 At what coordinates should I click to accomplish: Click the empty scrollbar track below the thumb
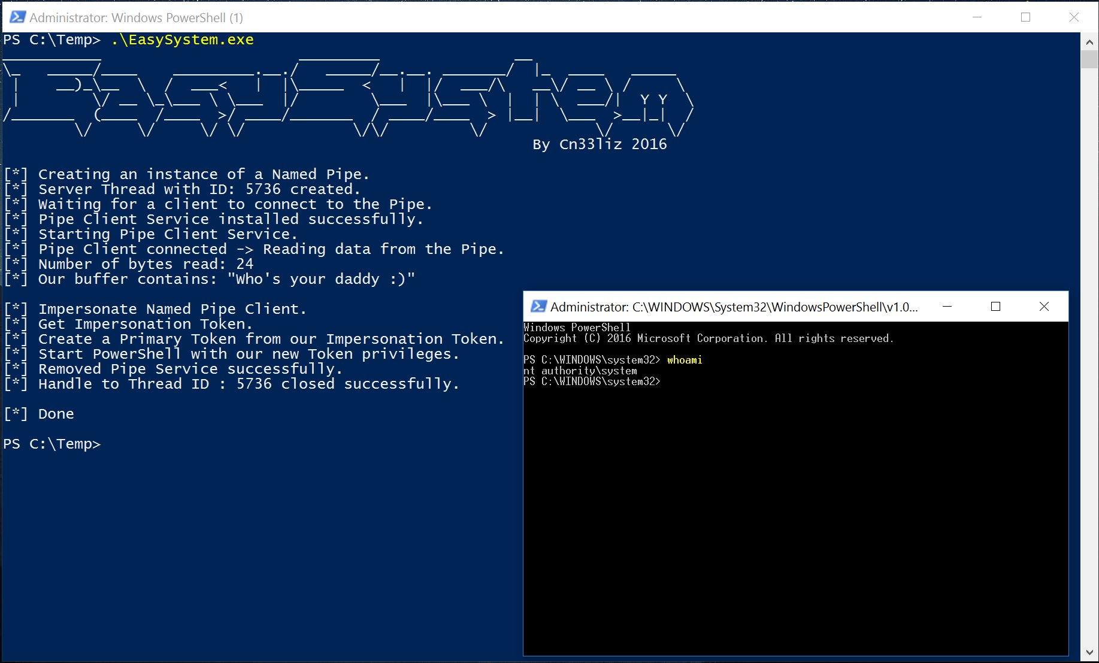point(1089,359)
